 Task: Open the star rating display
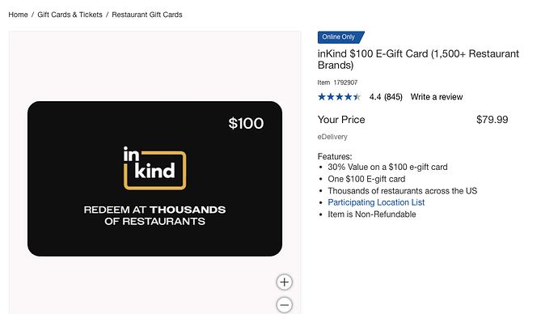tap(339, 97)
